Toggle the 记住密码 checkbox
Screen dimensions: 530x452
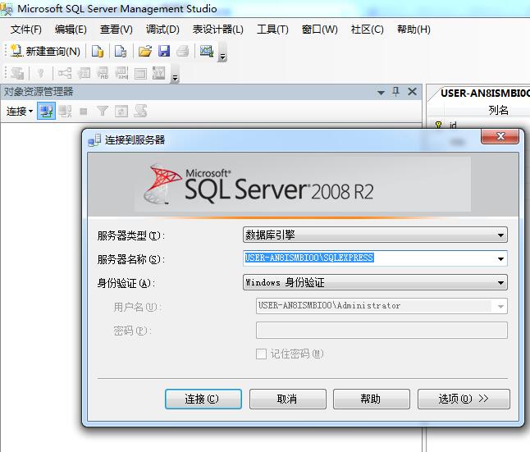tap(261, 354)
